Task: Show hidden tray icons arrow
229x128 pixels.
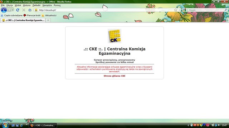Action: click(x=188, y=125)
